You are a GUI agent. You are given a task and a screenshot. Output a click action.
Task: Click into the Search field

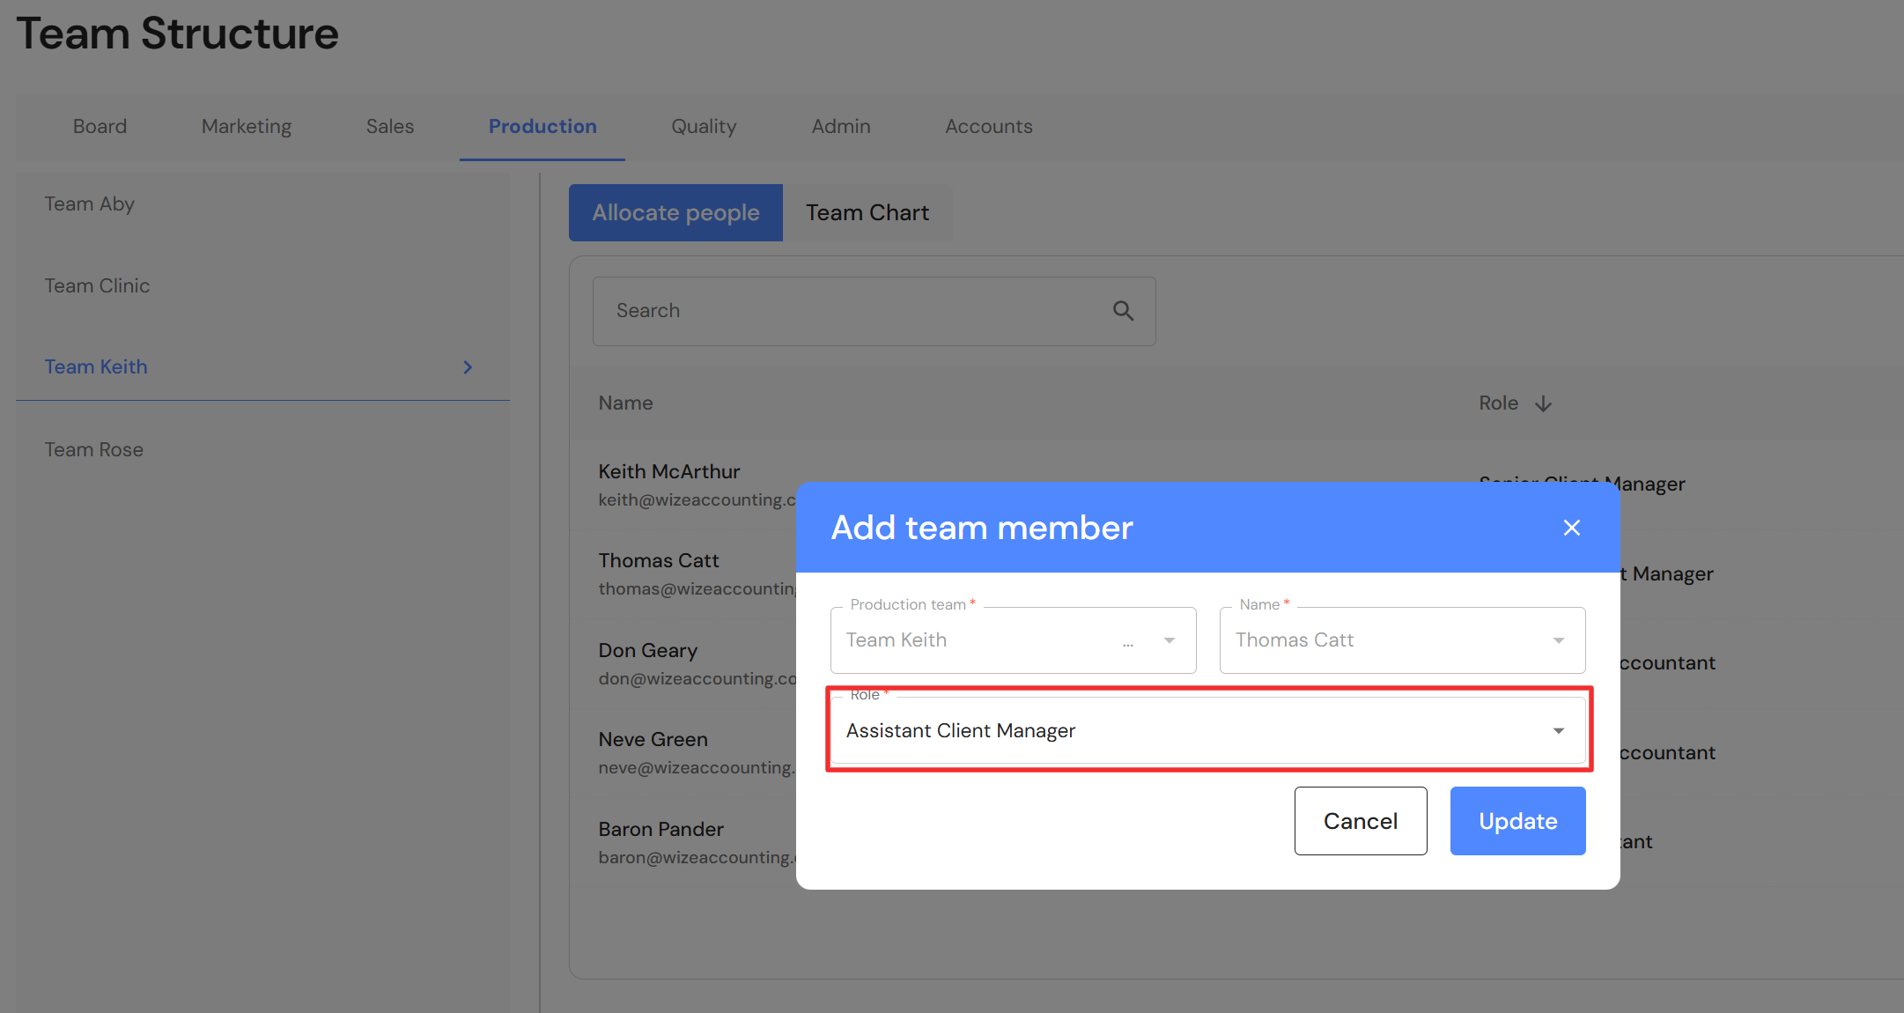(x=845, y=311)
